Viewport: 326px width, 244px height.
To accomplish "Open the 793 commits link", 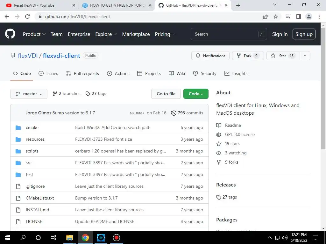I will [187, 113].
